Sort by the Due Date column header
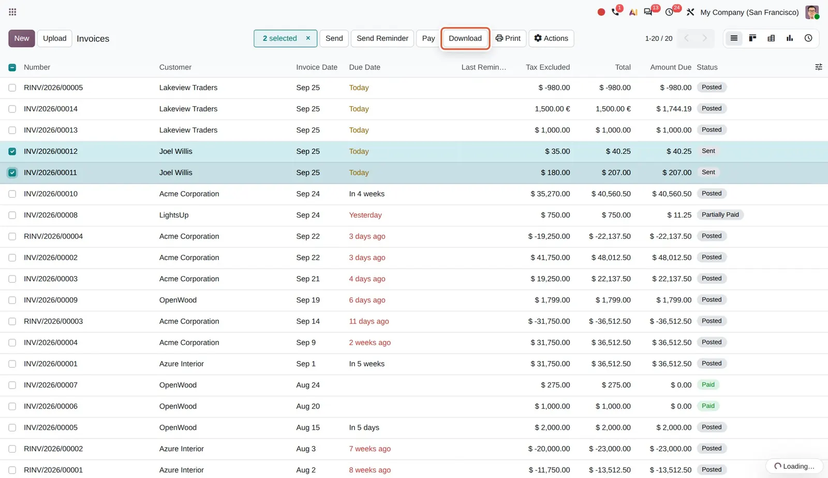The height and width of the screenshot is (478, 828). pyautogui.click(x=365, y=67)
